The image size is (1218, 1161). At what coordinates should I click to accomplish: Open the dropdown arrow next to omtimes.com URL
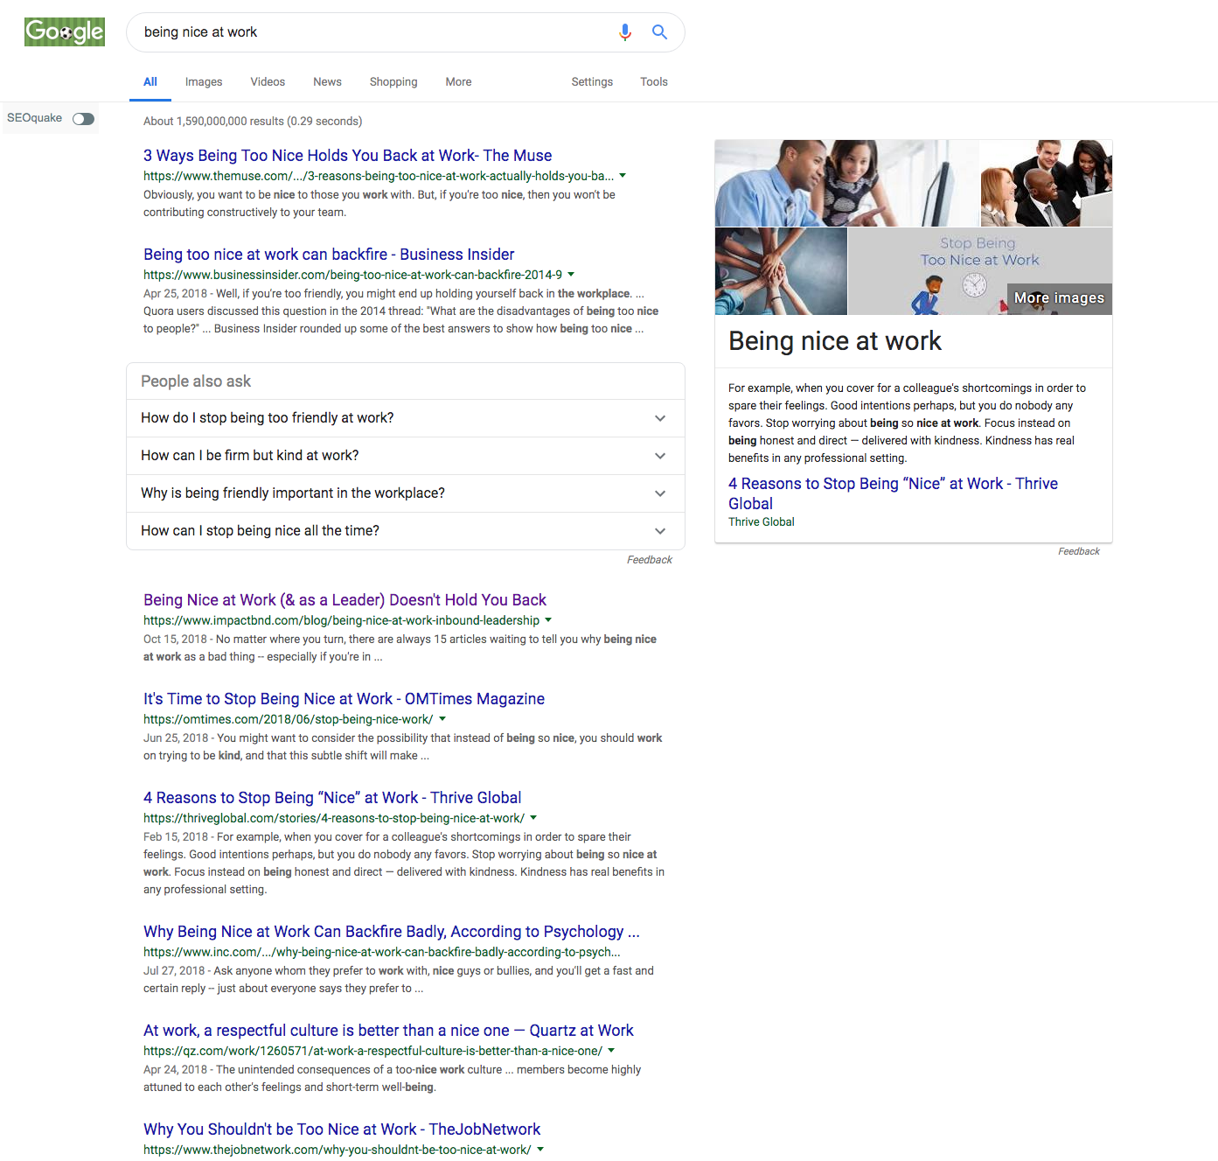442,719
